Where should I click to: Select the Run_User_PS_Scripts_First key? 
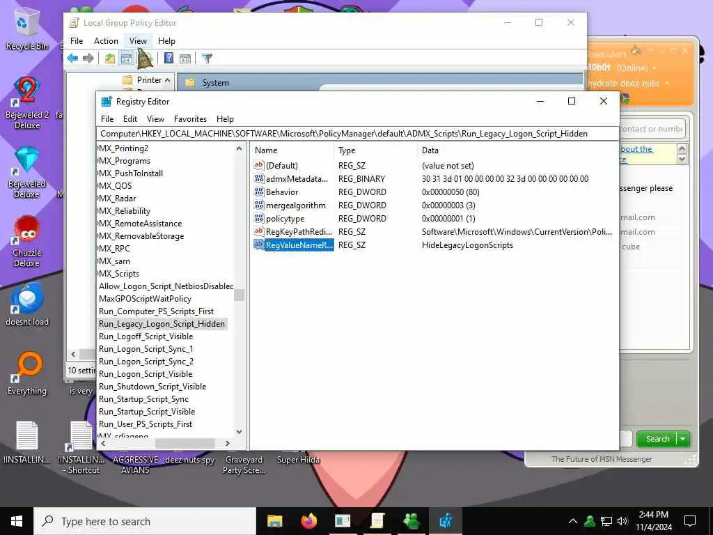[146, 424]
